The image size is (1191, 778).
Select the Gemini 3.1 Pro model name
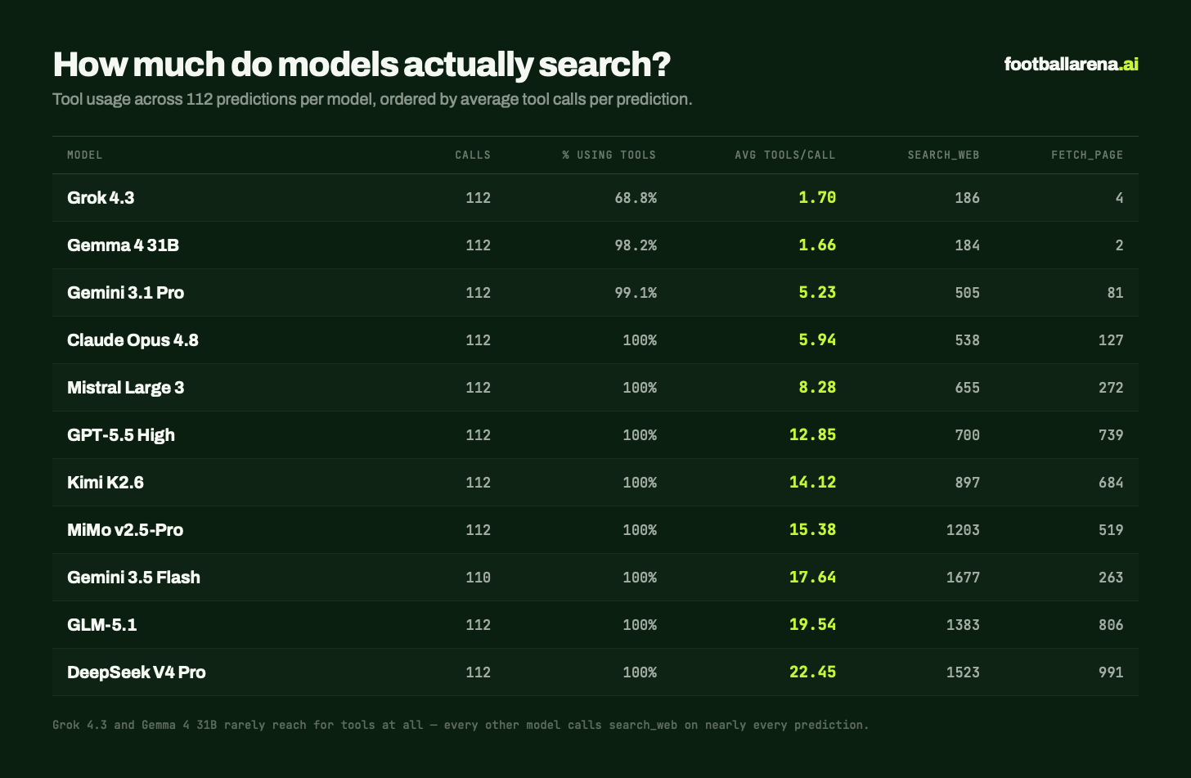tap(125, 293)
